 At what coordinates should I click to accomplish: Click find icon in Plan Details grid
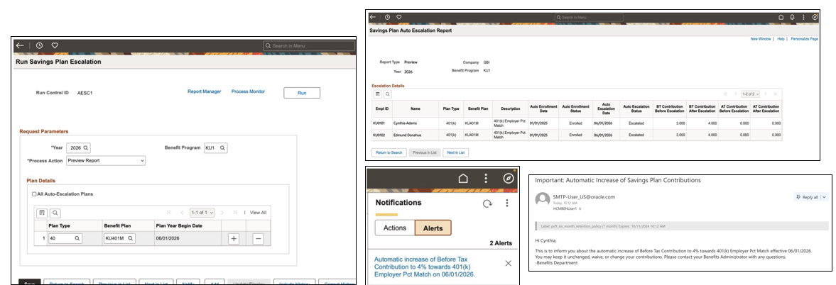(x=55, y=213)
